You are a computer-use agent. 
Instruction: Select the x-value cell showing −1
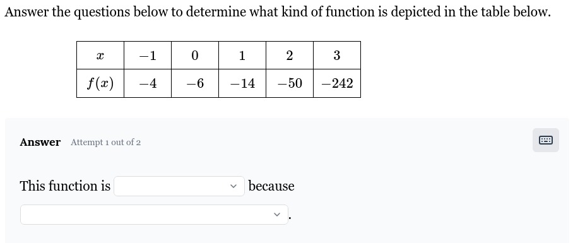coord(148,56)
